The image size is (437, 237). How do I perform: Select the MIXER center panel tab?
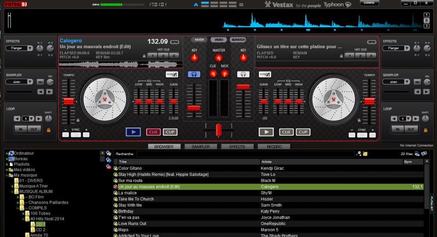(199, 40)
